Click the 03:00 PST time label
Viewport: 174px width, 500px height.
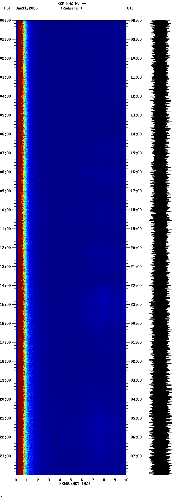click(5, 77)
